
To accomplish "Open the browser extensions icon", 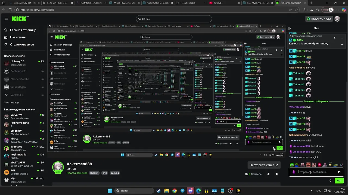I will [x=303, y=10].
